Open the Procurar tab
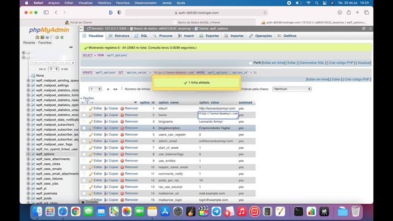Viewport: 393px width, 221px height. pyautogui.click(x=163, y=36)
